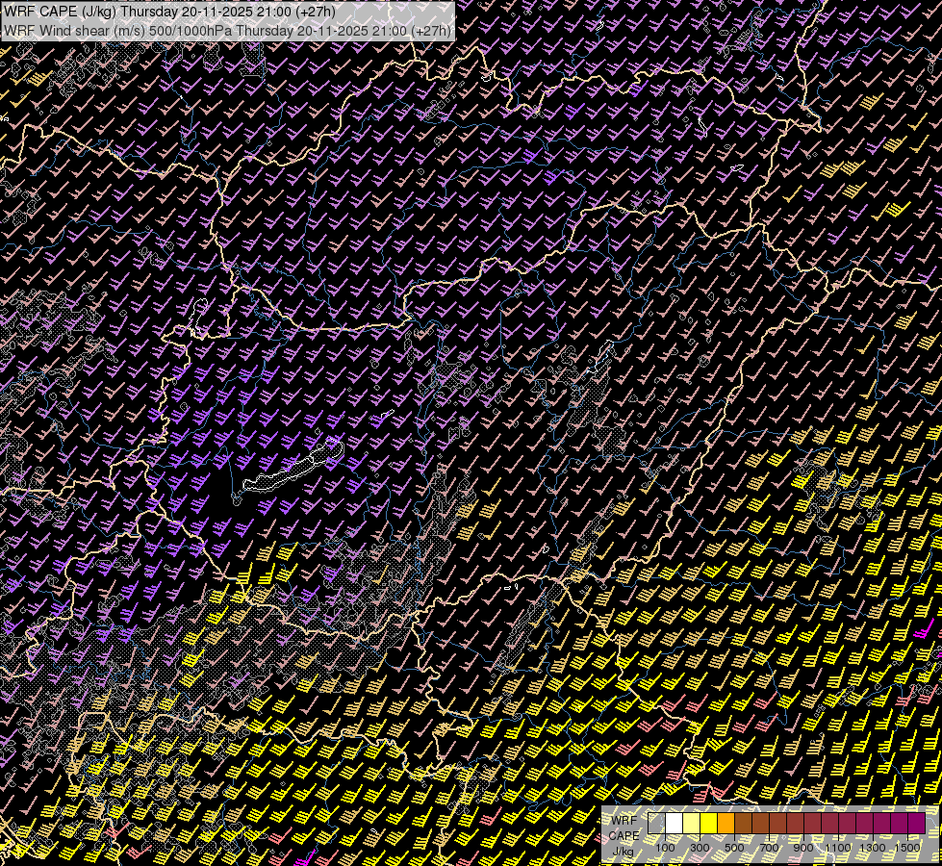Viewport: 942px width, 866px height.
Task: Click the 300 legend value label
Action: click(x=700, y=848)
